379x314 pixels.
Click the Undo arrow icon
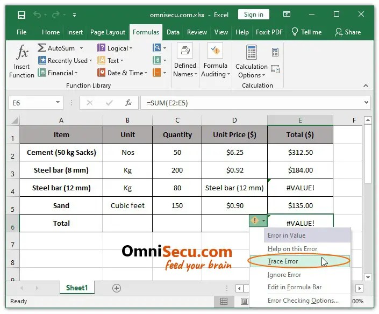point(37,15)
